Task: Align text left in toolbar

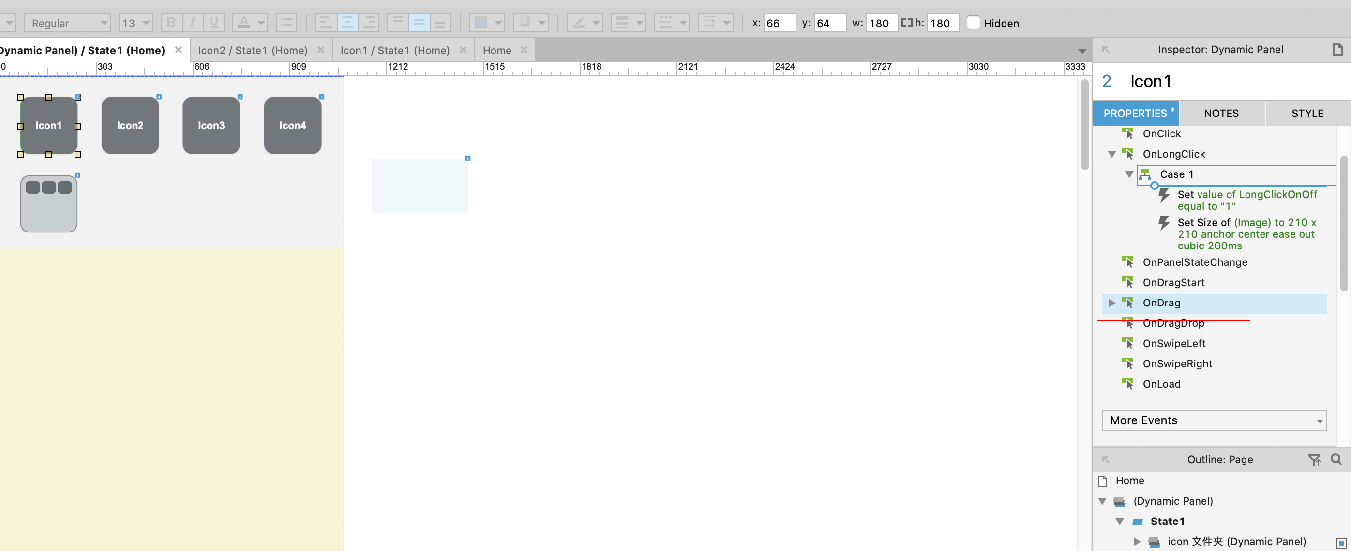Action: (x=325, y=23)
